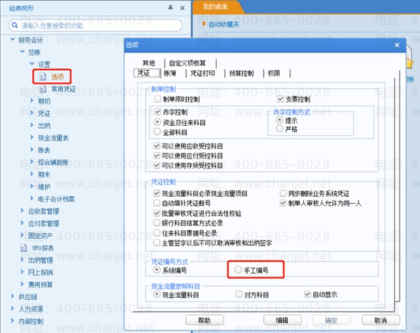Screen dimensions: 420x333
Task: Collapse the 总账 node
Action: (22, 51)
